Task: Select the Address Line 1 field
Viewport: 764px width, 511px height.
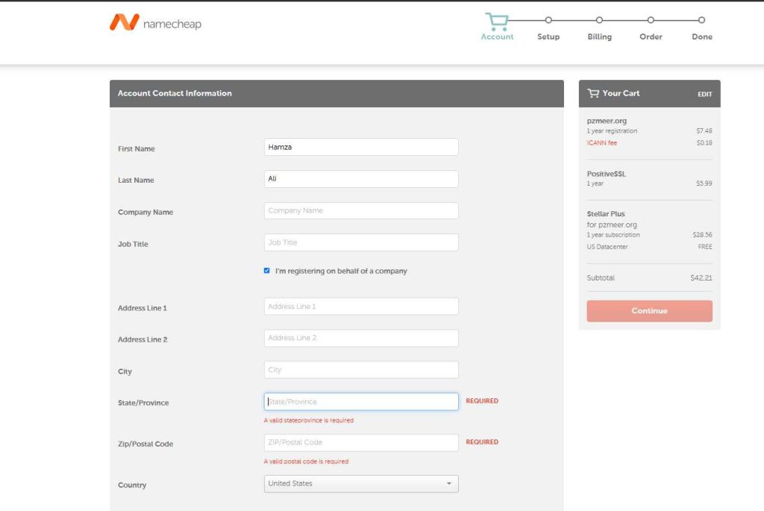Action: [x=360, y=307]
